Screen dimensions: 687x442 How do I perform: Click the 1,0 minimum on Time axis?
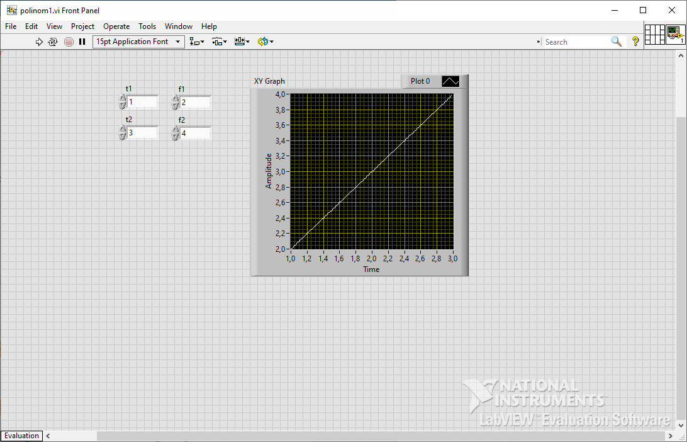(x=291, y=259)
